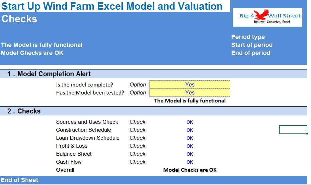Select the 'Model Checks are OK' overall cell
The width and height of the screenshot is (311, 185).
point(190,170)
